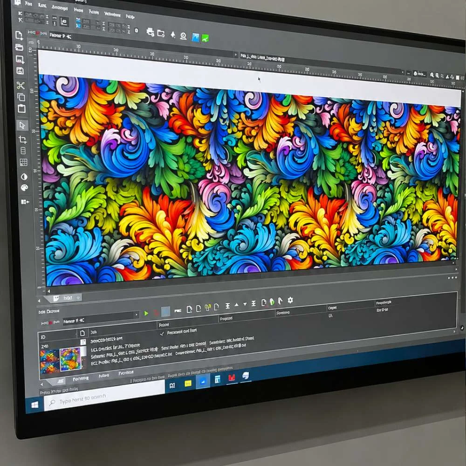Click the folder icon in top toolbar
Image resolution: width=466 pixels, height=466 pixels.
point(161,33)
